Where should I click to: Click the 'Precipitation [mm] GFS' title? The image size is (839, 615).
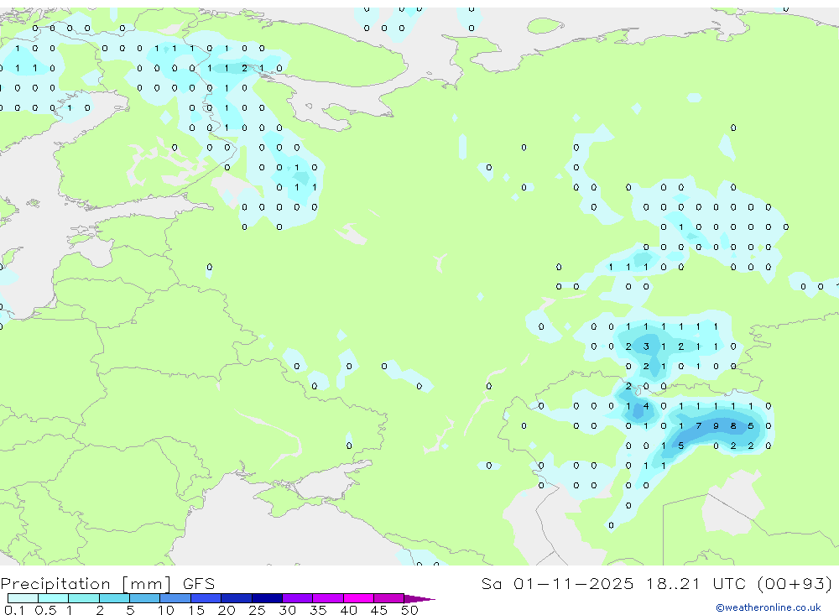pyautogui.click(x=107, y=584)
